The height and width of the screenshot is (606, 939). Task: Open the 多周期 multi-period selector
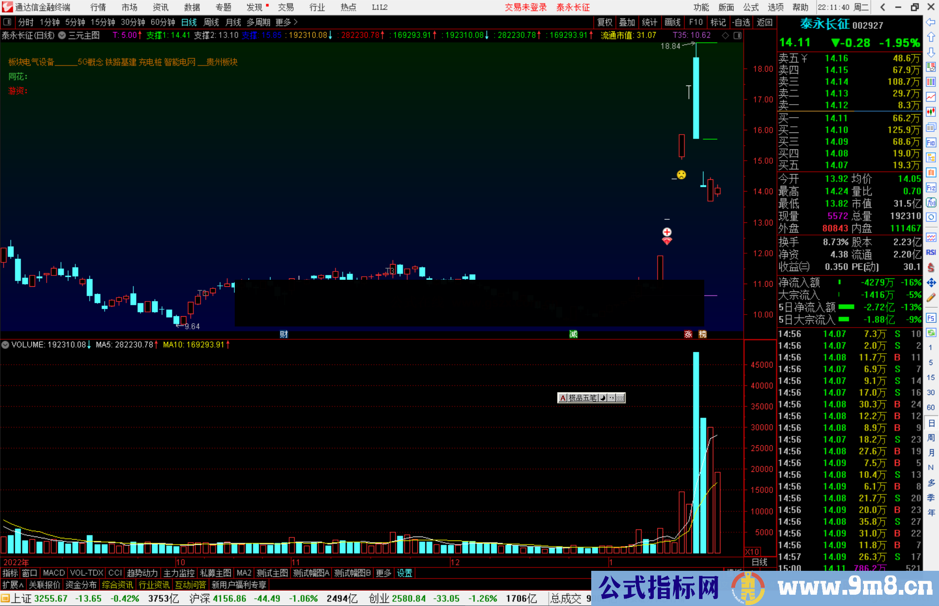(x=259, y=22)
